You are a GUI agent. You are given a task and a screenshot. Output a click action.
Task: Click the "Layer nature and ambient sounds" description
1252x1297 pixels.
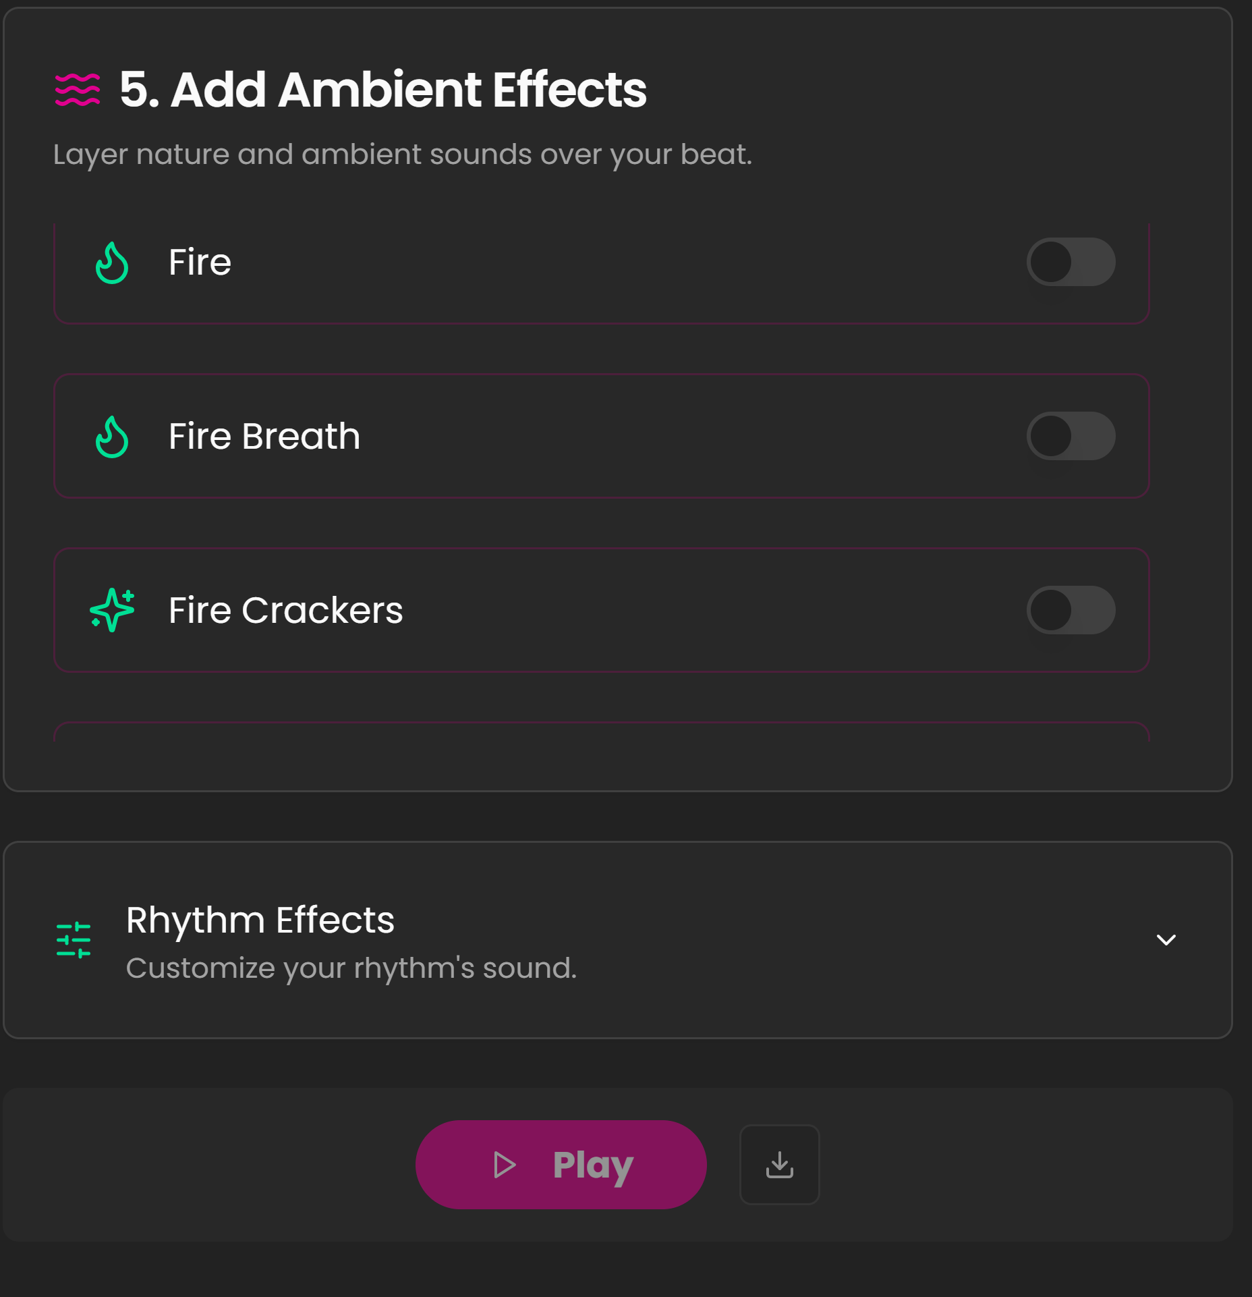tap(403, 155)
